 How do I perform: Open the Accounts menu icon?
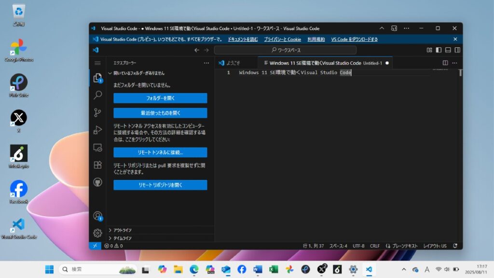(97, 216)
